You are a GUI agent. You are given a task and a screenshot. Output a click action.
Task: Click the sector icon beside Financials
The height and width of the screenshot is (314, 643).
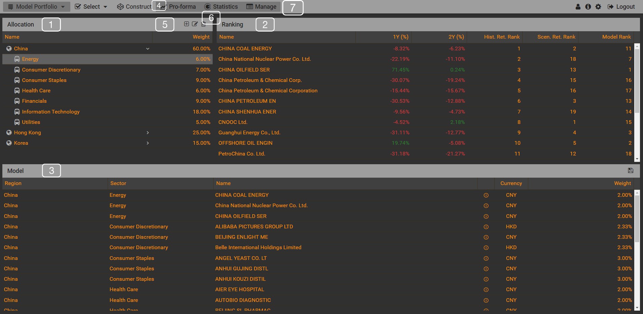(17, 101)
